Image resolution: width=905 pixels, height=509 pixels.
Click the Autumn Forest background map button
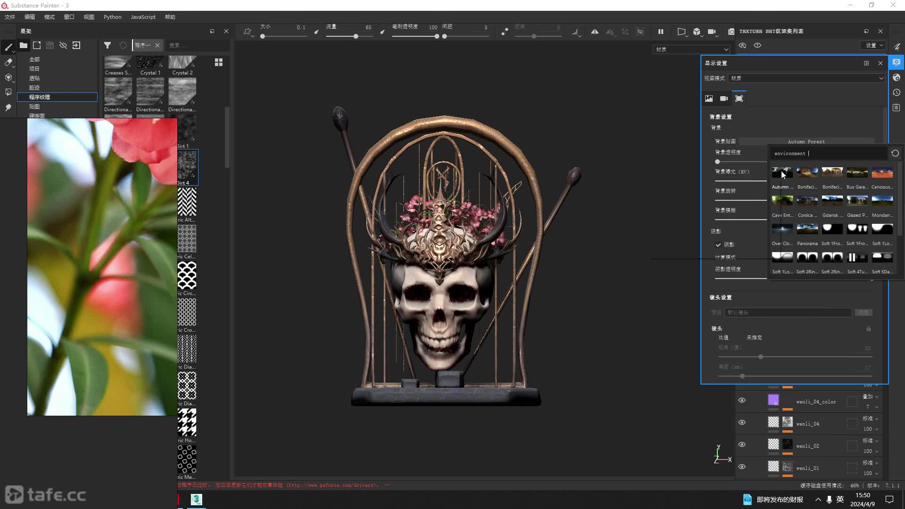[x=806, y=141]
